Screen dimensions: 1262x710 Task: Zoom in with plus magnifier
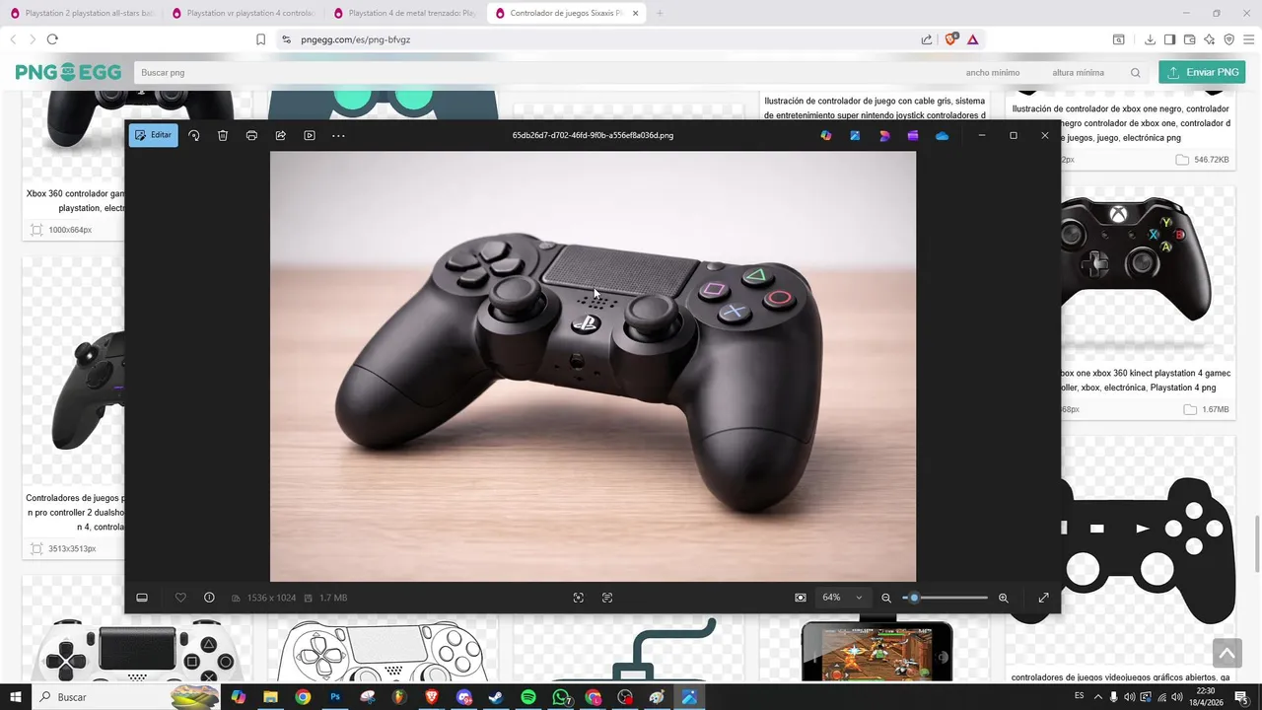pyautogui.click(x=1004, y=598)
